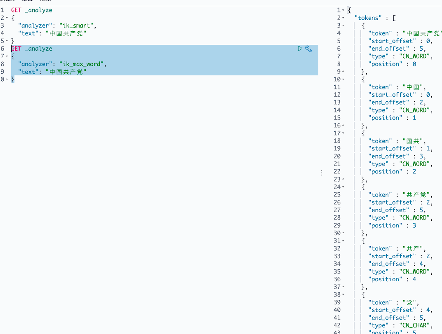Click the "ik_smart" analyzer value
Viewport: 442px width, 334px height.
click(76, 26)
